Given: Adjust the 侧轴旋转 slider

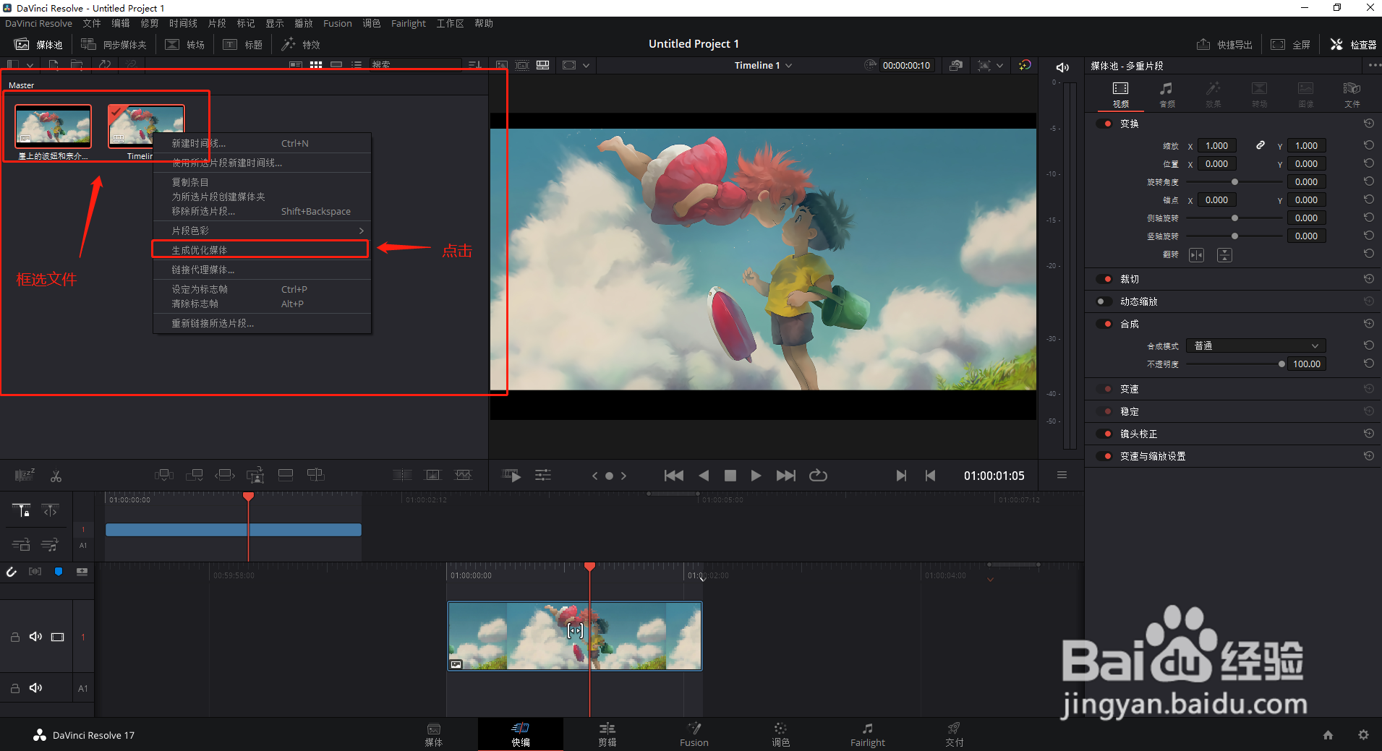Looking at the screenshot, I should [1234, 218].
